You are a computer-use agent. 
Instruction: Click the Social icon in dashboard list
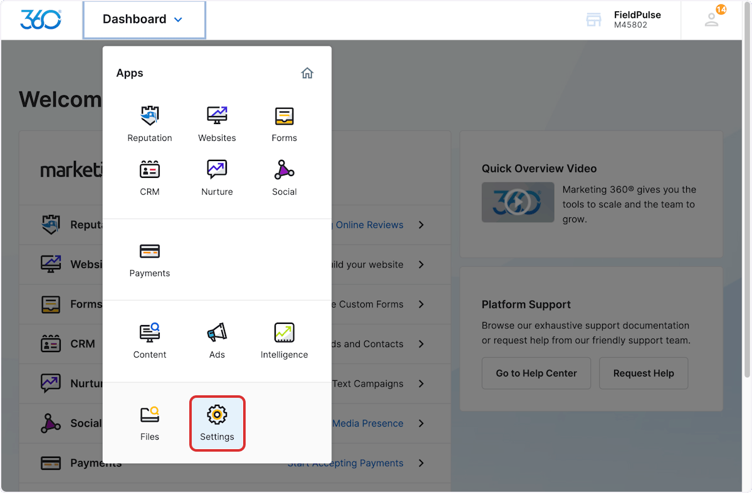click(51, 423)
